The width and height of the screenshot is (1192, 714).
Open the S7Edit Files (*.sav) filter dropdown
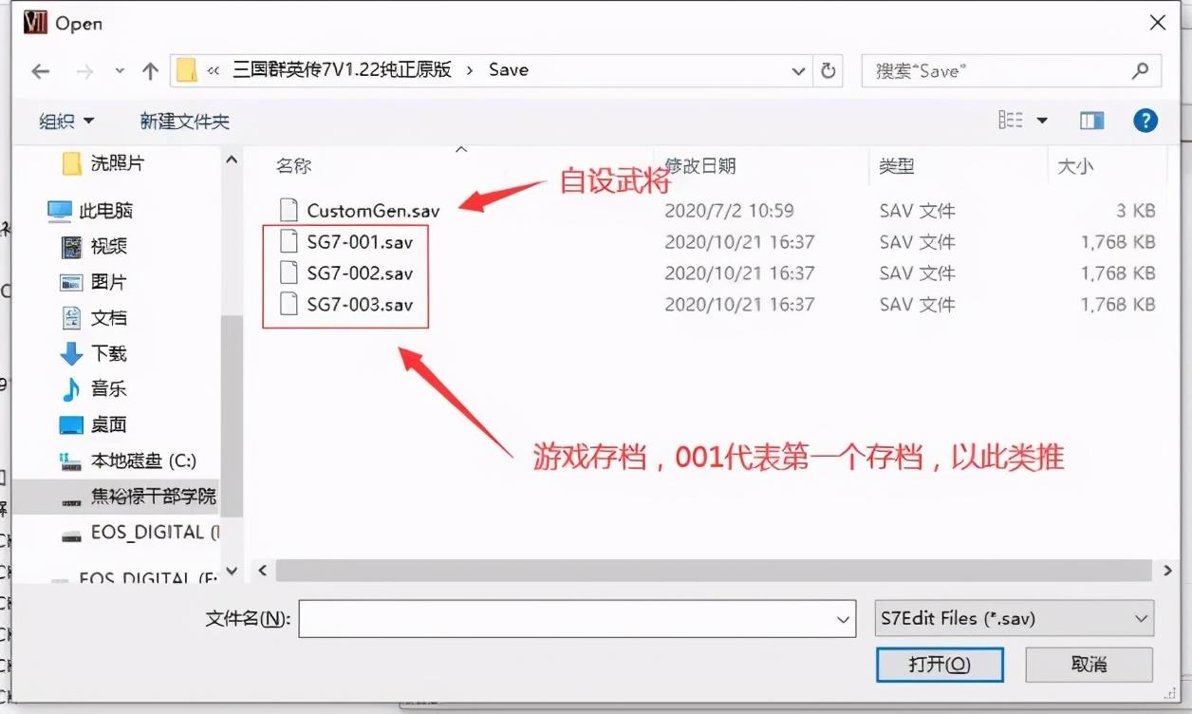click(1014, 618)
